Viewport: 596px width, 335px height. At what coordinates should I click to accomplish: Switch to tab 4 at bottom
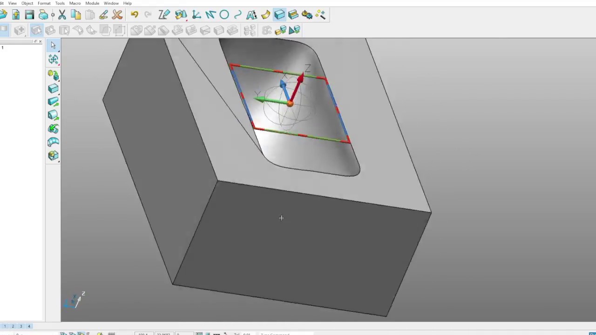point(29,326)
